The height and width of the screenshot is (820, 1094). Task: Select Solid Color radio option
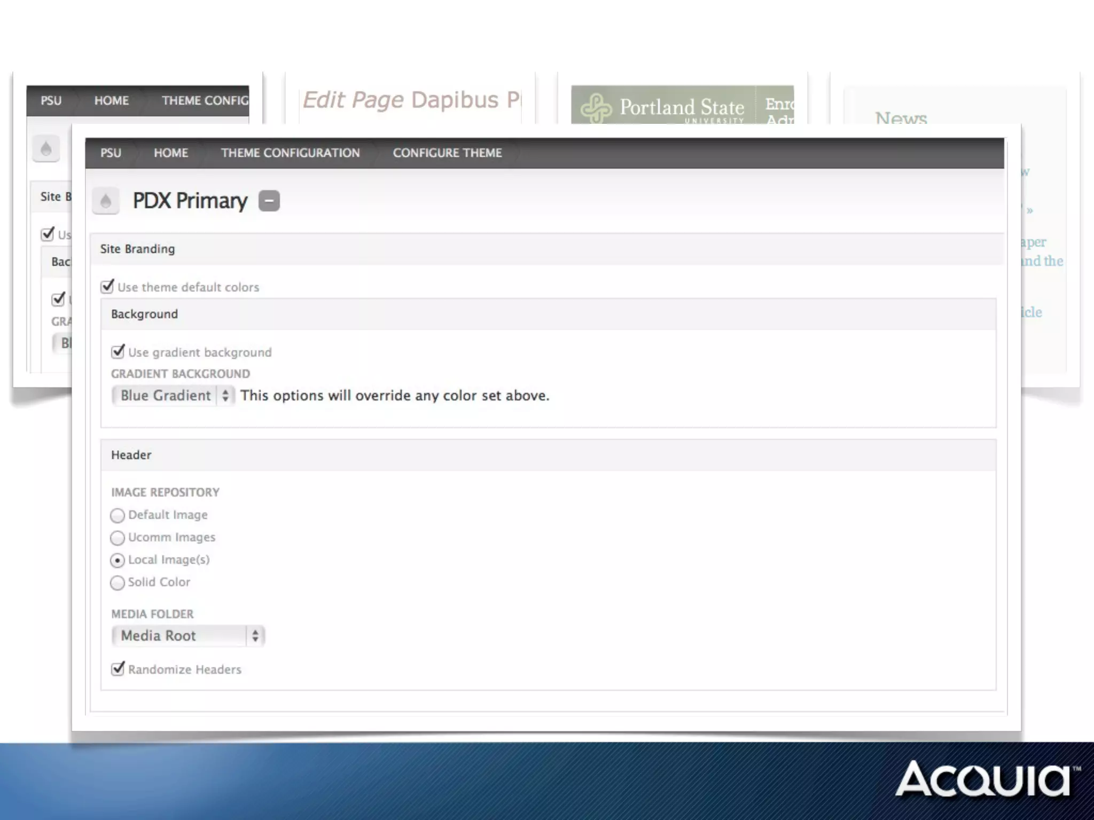[x=118, y=582]
